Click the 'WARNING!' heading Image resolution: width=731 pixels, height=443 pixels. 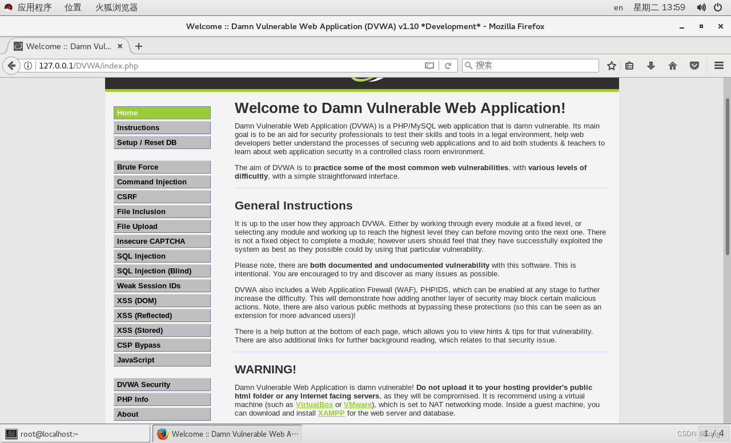tap(266, 369)
